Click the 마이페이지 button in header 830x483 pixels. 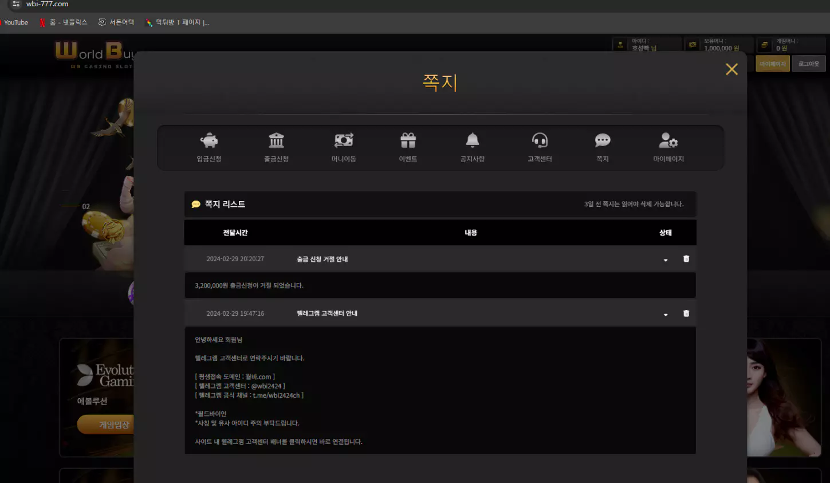(773, 64)
